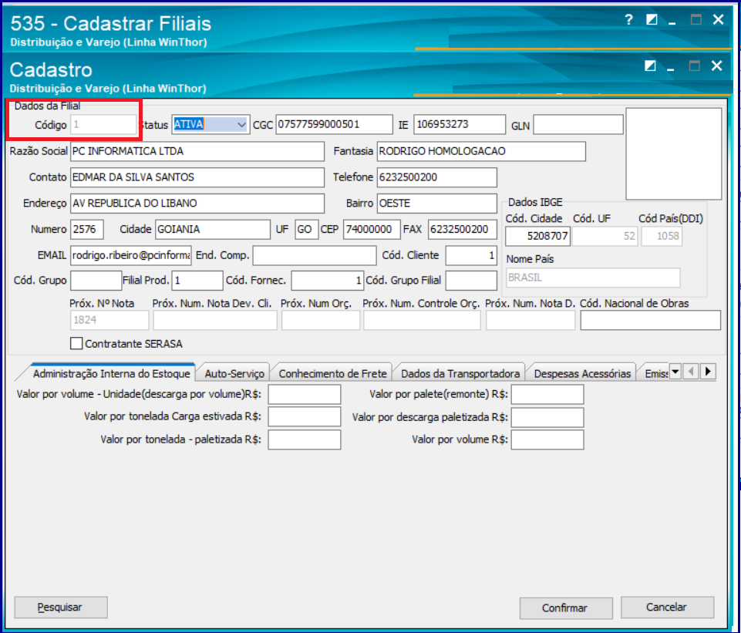This screenshot has width=741, height=633.
Task: Click the Contato field
Action: pyautogui.click(x=197, y=177)
